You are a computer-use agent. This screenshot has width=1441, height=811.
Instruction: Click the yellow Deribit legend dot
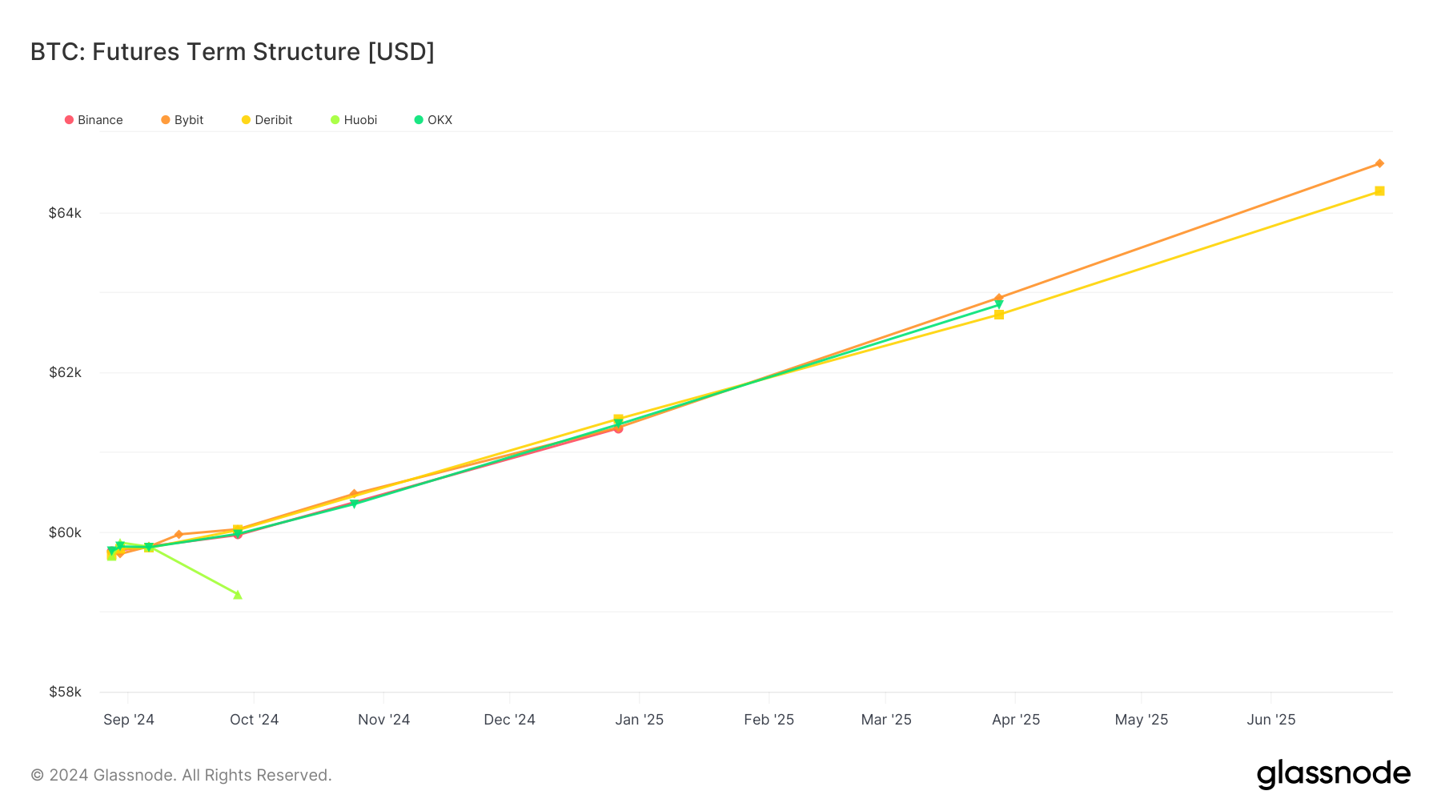coord(245,119)
